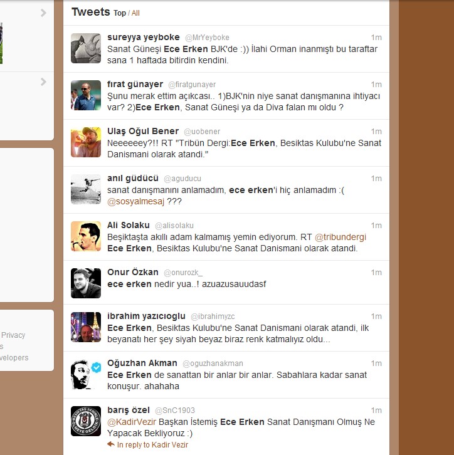Open the ibrahim yazıcıoglu name link

point(146,316)
